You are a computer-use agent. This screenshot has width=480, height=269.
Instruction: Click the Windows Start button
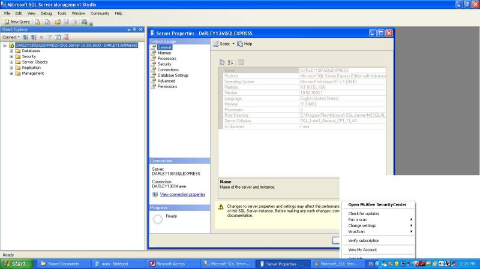point(17,264)
